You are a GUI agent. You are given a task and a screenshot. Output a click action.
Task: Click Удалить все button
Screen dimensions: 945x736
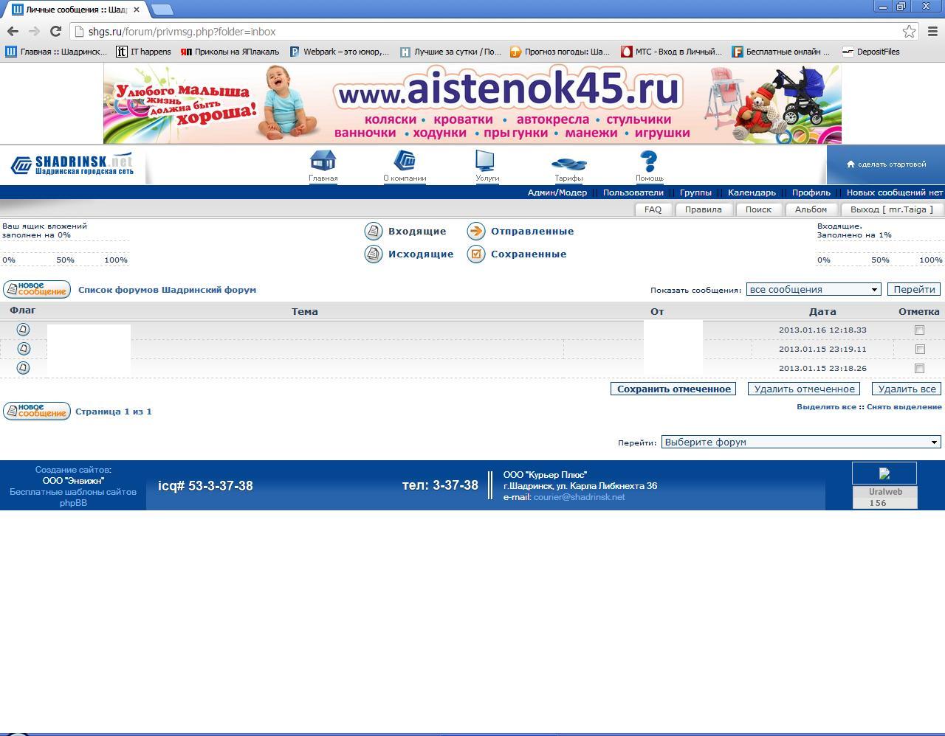tap(907, 389)
